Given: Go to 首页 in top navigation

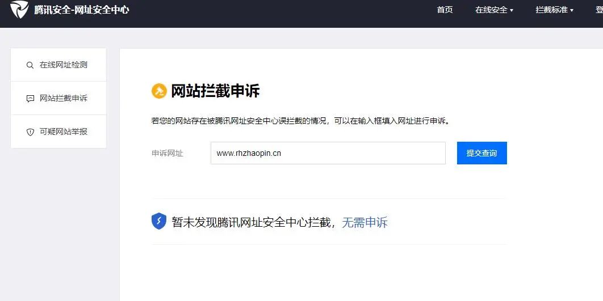Looking at the screenshot, I should click(x=445, y=10).
